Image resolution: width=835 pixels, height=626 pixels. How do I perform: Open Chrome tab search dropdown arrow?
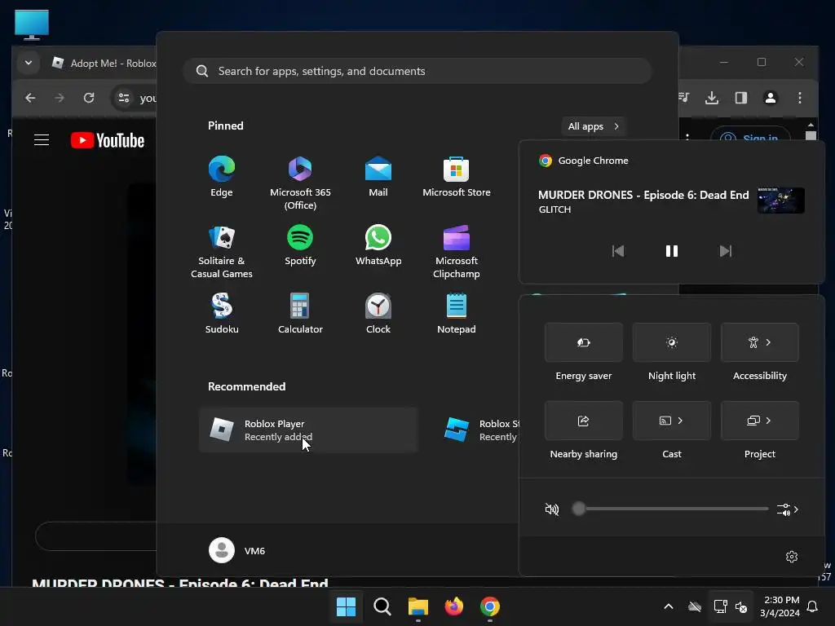(x=29, y=63)
